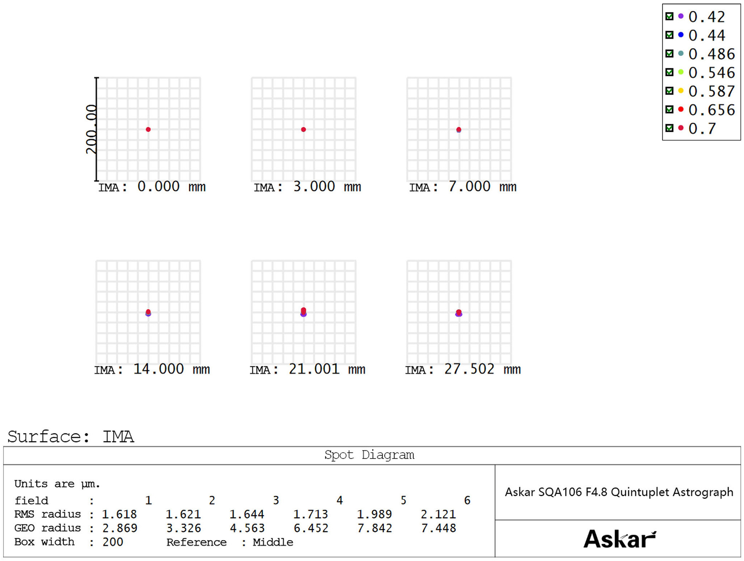Click spot in IMA 0.000 mm grid
This screenshot has height=561, width=744.
[148, 129]
